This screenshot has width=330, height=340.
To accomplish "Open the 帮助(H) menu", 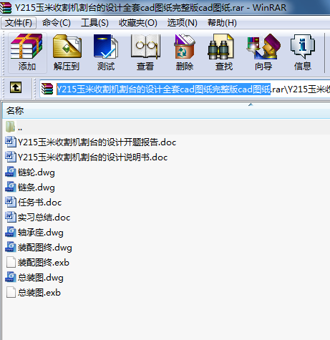I will pos(222,23).
